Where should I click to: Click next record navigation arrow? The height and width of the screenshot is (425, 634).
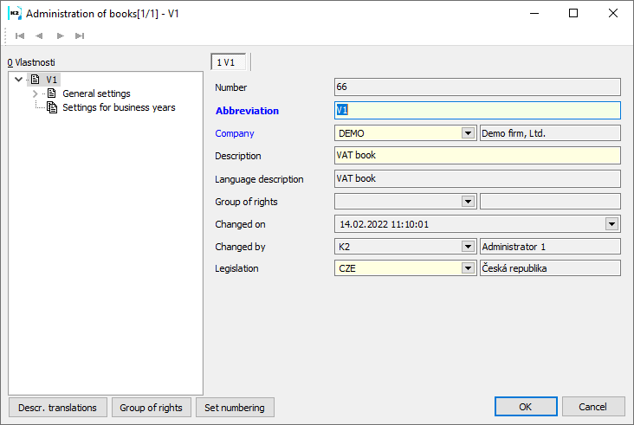(x=60, y=35)
